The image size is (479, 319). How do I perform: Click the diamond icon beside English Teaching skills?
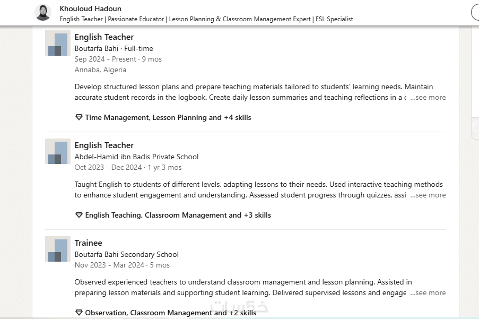(79, 215)
